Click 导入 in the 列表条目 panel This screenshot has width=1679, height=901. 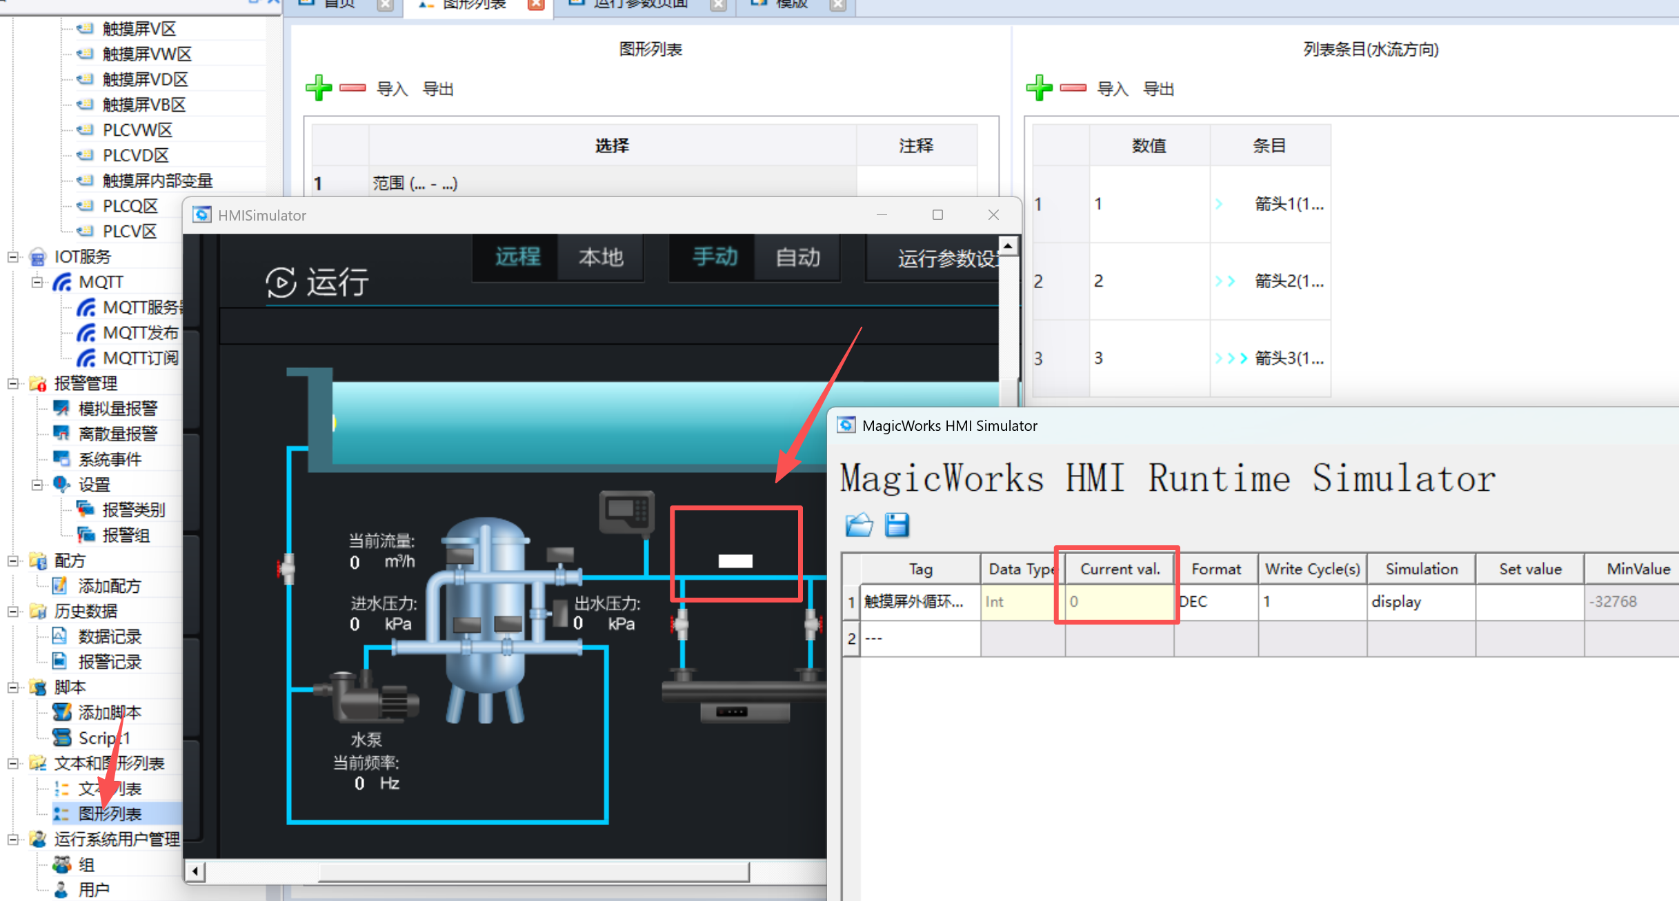[1112, 89]
